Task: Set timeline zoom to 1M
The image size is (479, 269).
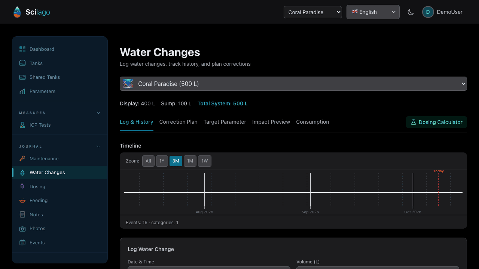Action: click(x=190, y=161)
